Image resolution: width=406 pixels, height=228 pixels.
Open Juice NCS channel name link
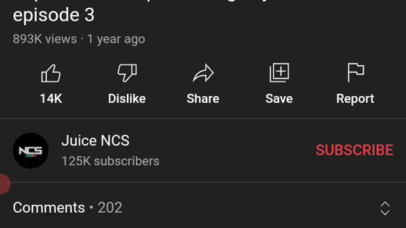click(x=95, y=141)
